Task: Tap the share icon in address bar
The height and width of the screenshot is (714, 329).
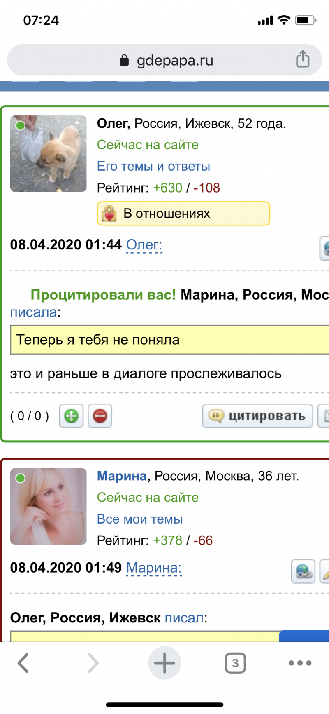Action: pos(303,59)
